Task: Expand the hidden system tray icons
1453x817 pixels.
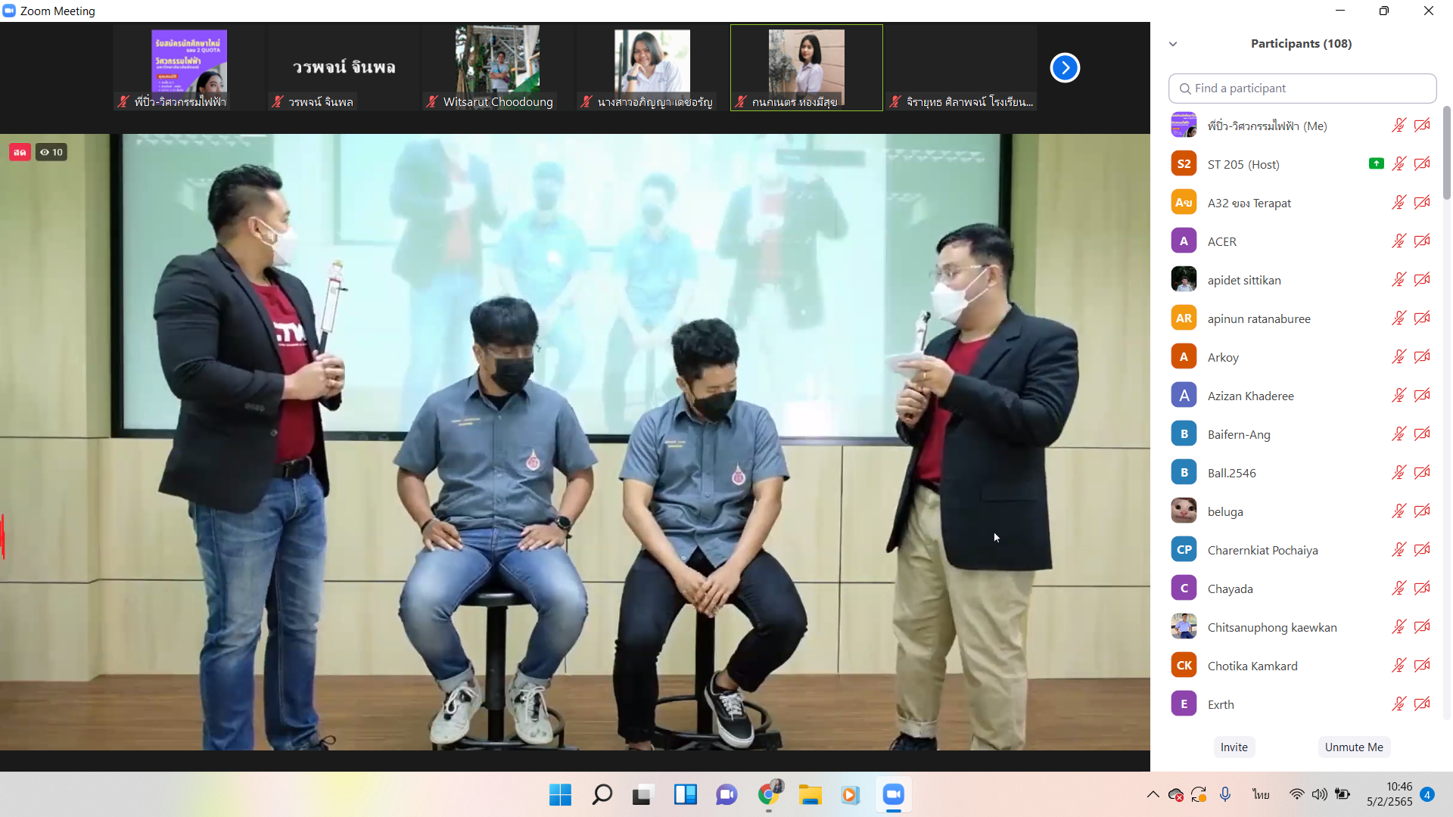Action: point(1153,794)
